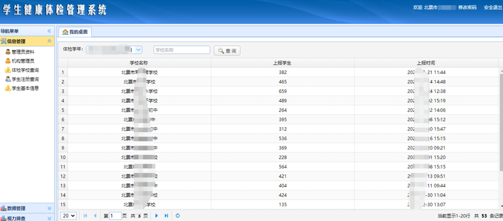Open the rows-per-page dropdown showing 20
The image size is (503, 221).
point(69,216)
